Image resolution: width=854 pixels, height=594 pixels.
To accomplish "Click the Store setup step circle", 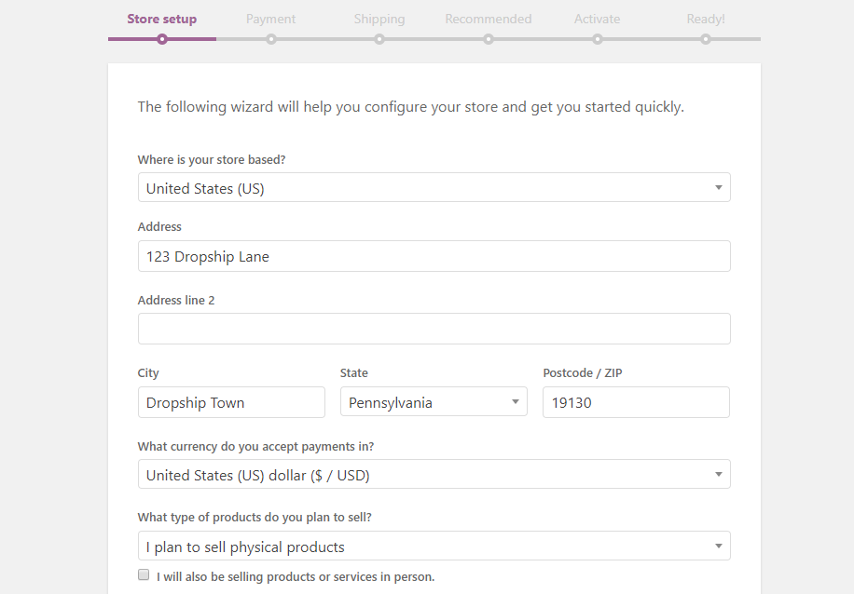I will point(162,39).
